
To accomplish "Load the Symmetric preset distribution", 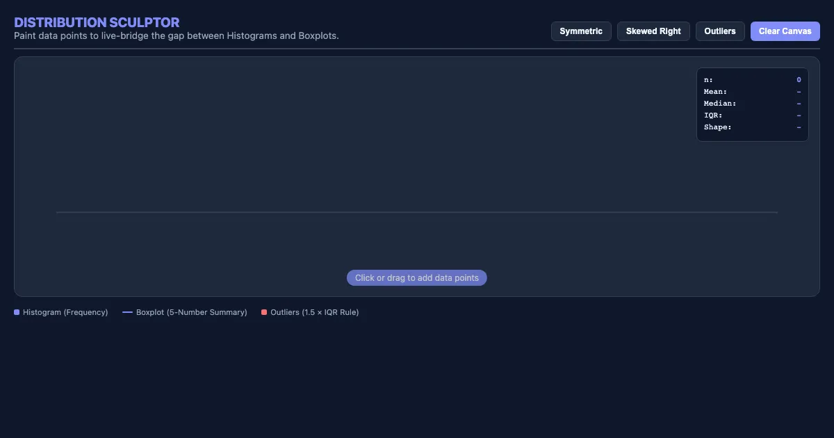I will pyautogui.click(x=581, y=31).
